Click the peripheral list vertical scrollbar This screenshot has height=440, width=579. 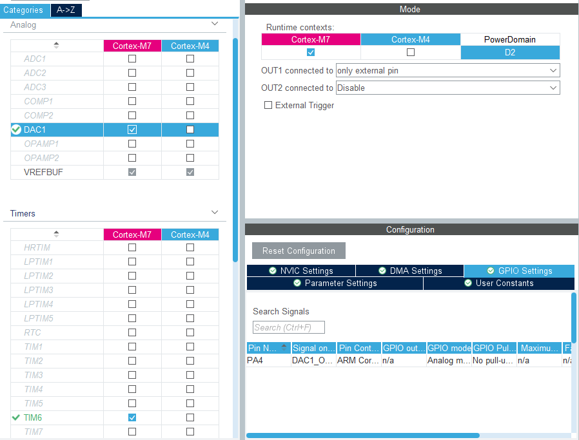click(x=235, y=149)
